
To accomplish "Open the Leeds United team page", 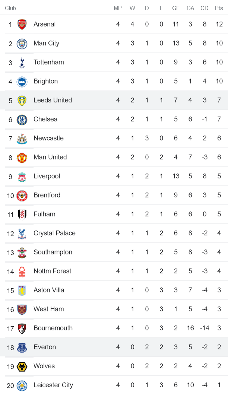I will tap(53, 100).
